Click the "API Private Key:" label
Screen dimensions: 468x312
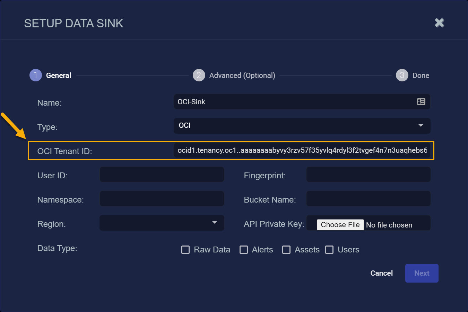click(274, 224)
